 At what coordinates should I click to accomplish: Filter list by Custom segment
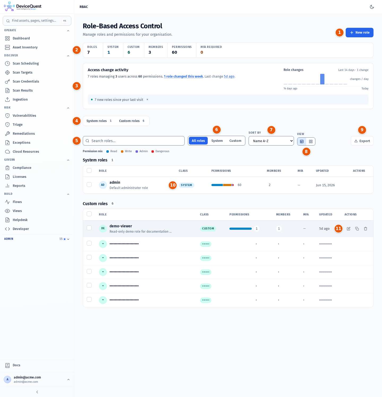coord(235,141)
